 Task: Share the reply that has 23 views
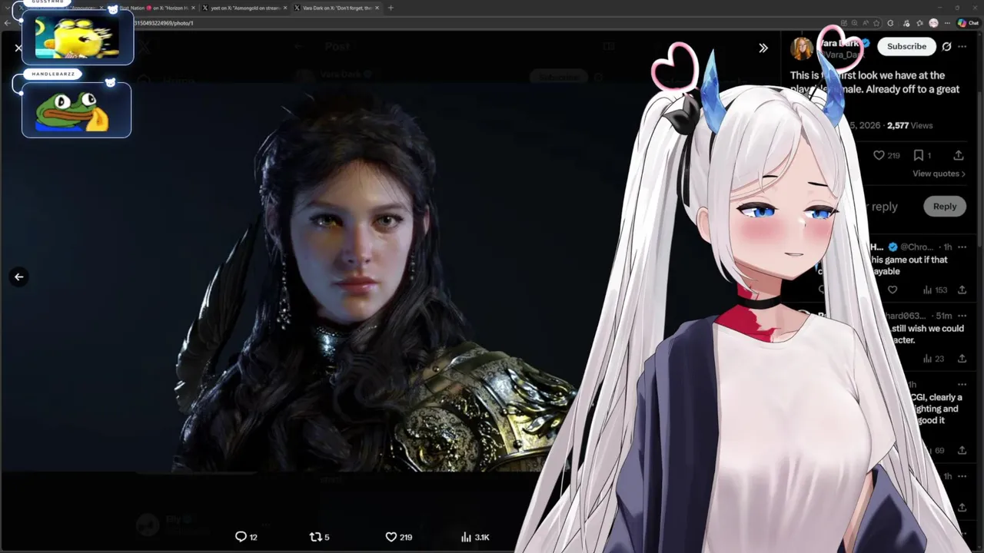point(962,359)
